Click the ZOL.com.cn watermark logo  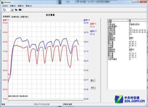[130, 99]
